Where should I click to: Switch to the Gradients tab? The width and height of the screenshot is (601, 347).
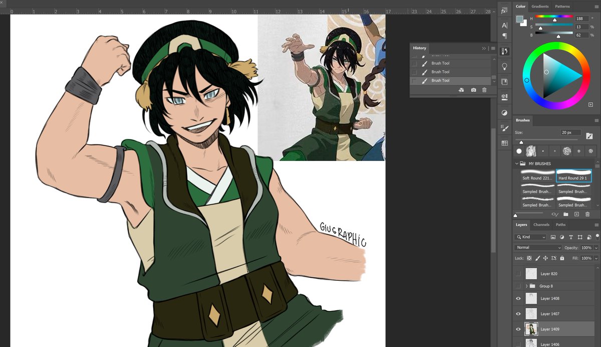(x=540, y=7)
